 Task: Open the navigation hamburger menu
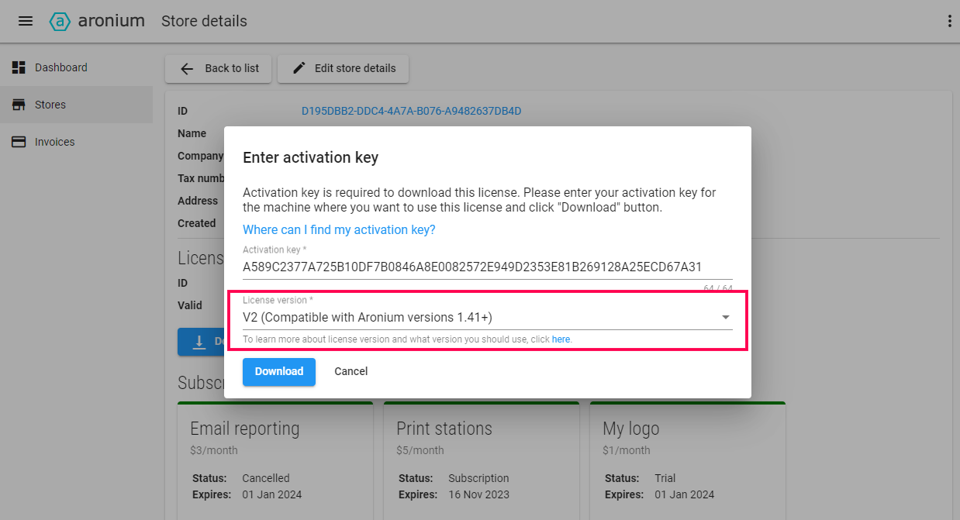[x=26, y=21]
